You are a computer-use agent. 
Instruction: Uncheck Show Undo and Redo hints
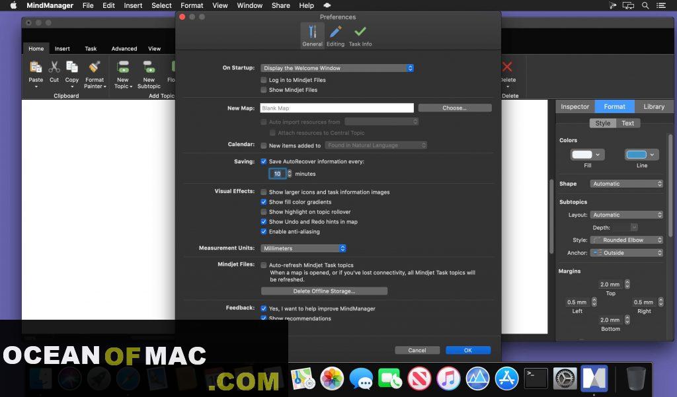[x=264, y=222]
